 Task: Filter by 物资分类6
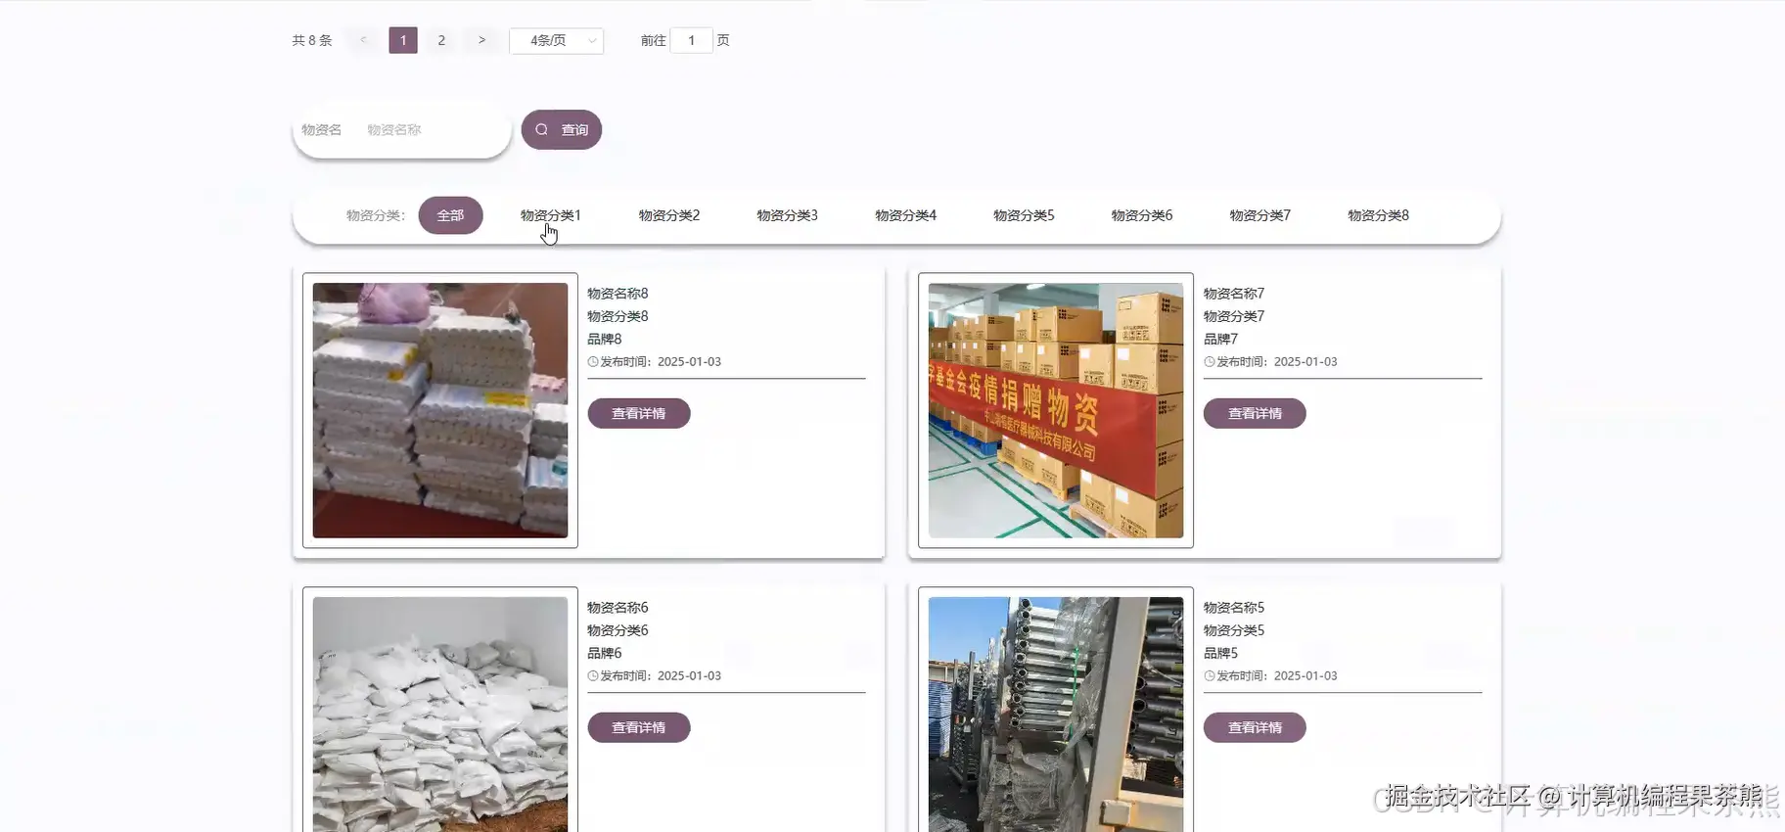(1142, 215)
